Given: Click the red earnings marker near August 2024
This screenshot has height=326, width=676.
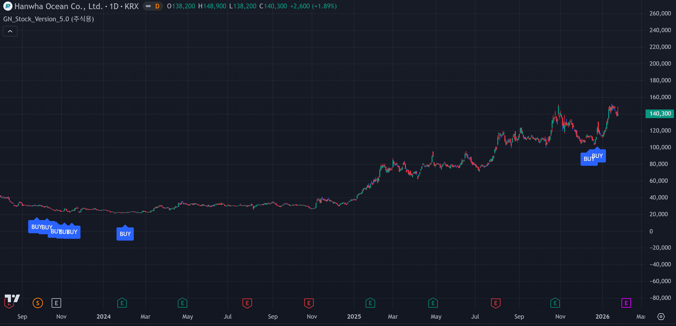Looking at the screenshot, I should (247, 303).
